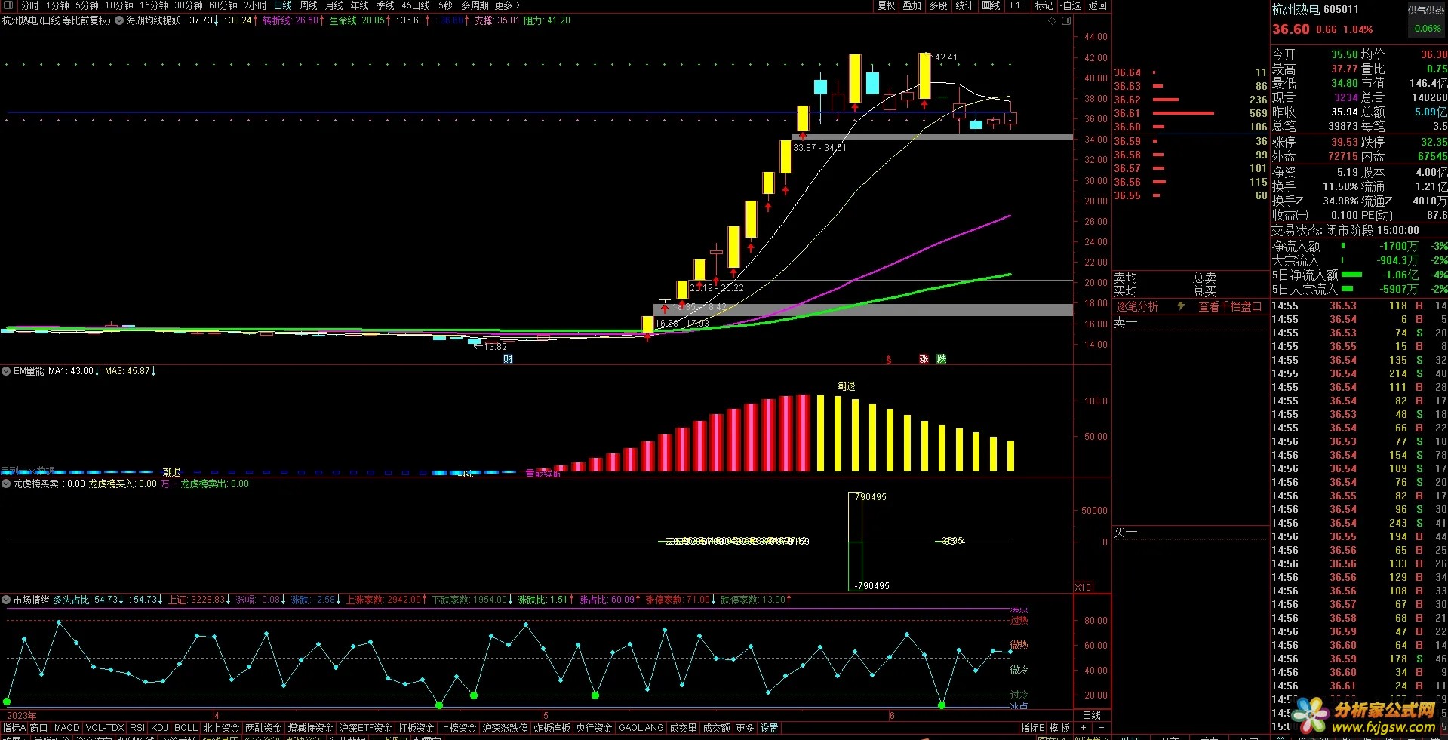Click the green 跌 marker icon
Screen dimensions: 1448x740
pyautogui.click(x=942, y=359)
